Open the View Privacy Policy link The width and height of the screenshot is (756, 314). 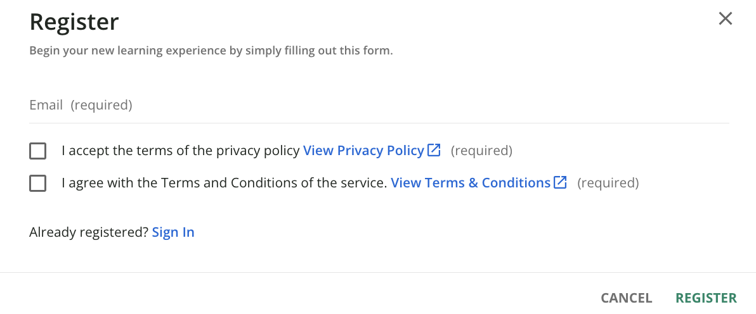tap(363, 151)
